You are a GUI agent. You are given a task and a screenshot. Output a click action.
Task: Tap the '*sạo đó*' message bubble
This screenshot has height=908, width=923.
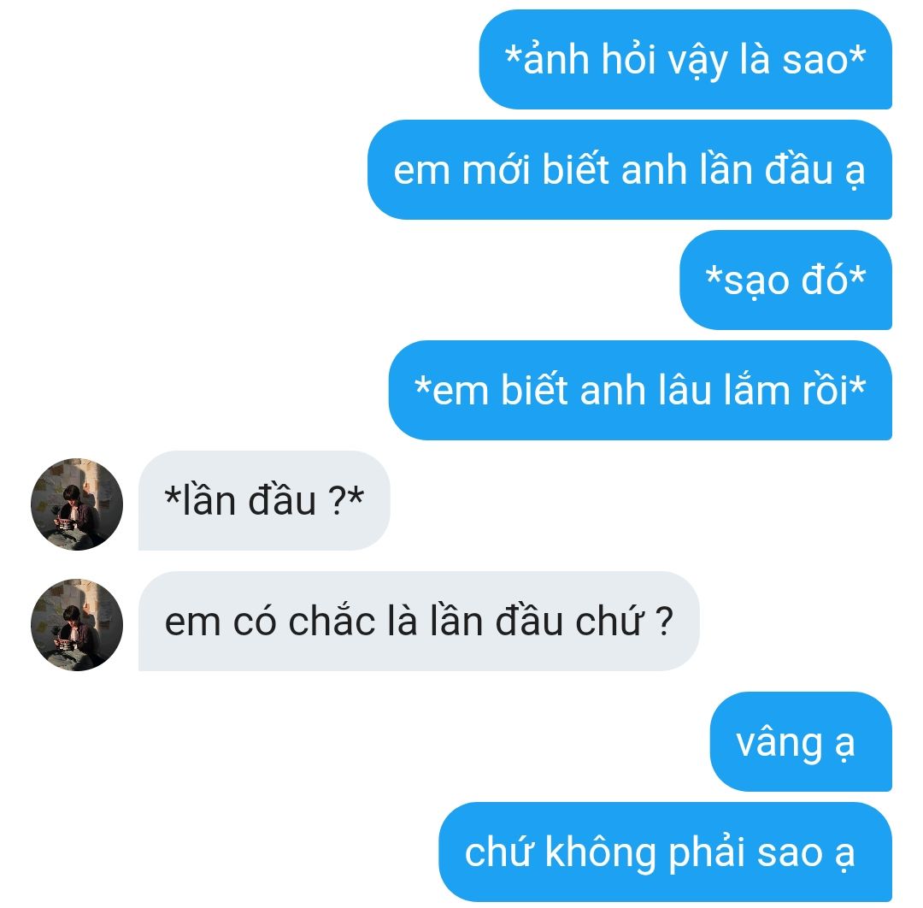point(786,280)
